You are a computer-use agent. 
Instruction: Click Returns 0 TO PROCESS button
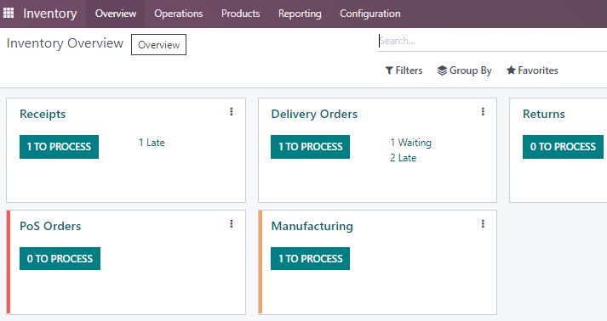[x=563, y=147]
